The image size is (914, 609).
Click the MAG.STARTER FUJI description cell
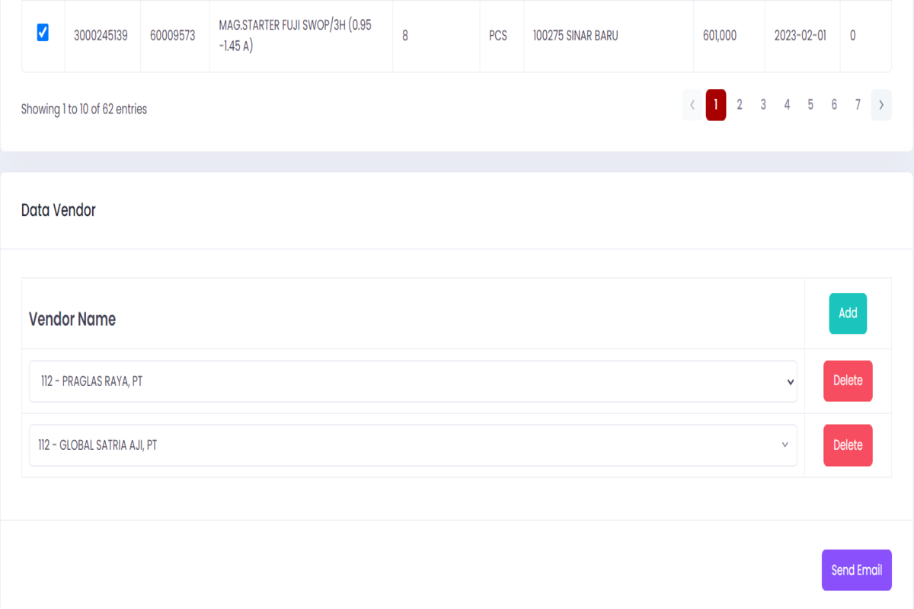[x=300, y=36]
